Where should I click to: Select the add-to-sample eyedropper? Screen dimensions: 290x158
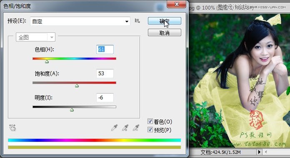coord(125,128)
